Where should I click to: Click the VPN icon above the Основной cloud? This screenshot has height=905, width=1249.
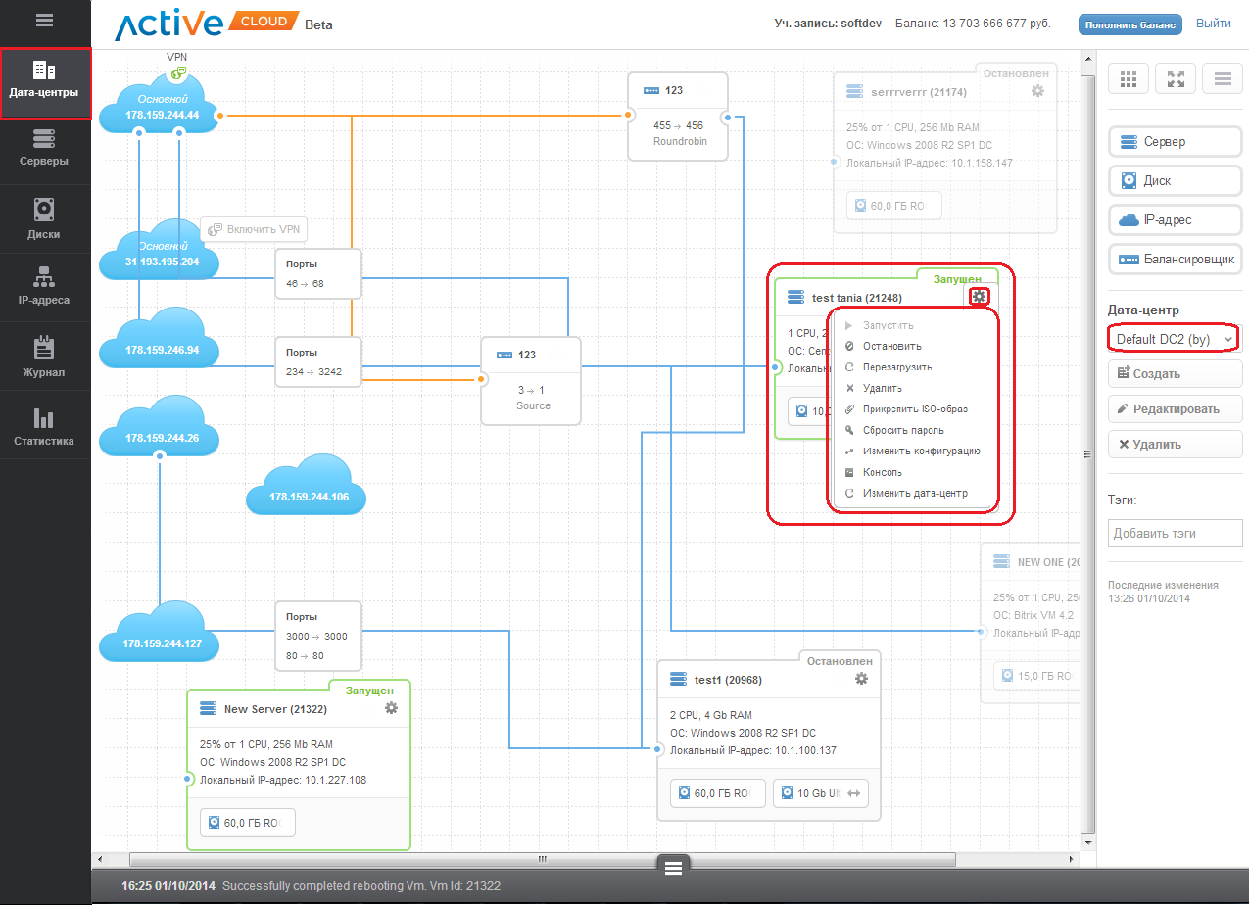[177, 72]
